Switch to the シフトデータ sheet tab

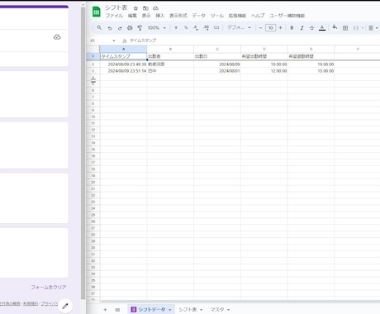[151, 310]
